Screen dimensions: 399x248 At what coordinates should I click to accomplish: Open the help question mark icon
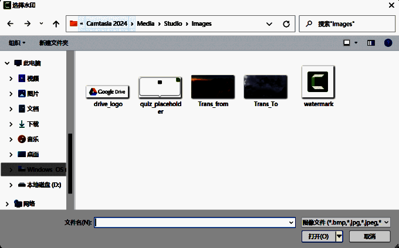tap(388, 43)
